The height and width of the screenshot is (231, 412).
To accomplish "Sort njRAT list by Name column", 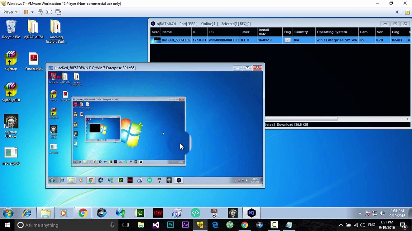I will [x=176, y=32].
